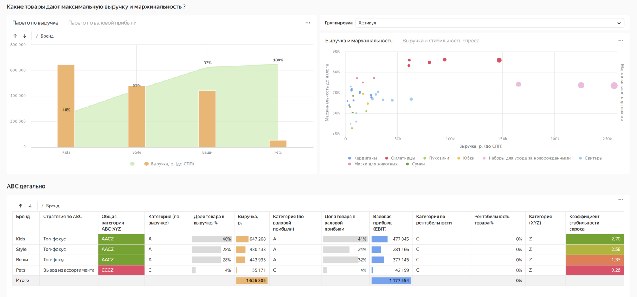Drill up arrow in the Pareto chart
The width and height of the screenshot is (637, 297).
point(15,36)
